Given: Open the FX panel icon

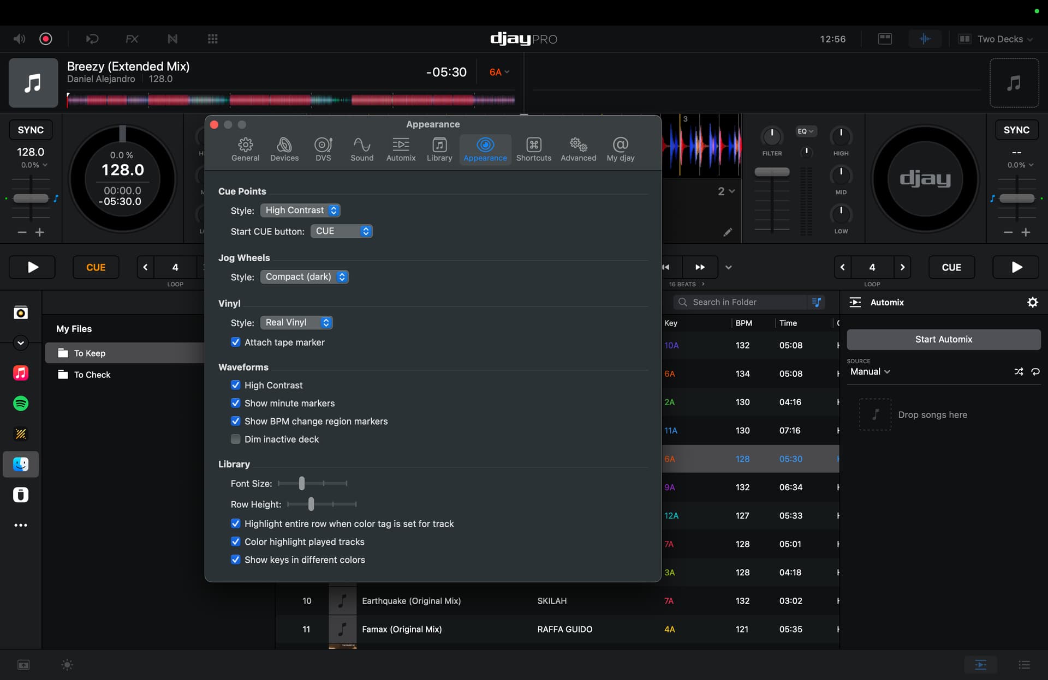Looking at the screenshot, I should click(132, 39).
